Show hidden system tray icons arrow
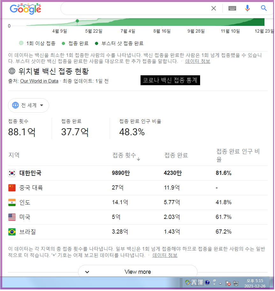The image size is (275, 291). [221, 284]
